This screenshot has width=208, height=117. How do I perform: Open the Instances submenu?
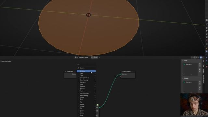pyautogui.click(x=86, y=87)
